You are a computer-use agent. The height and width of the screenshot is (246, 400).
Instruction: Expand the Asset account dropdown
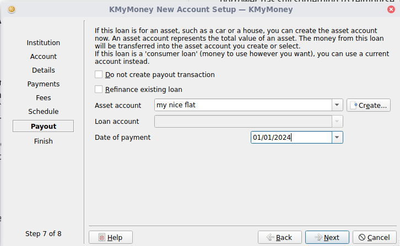[x=337, y=105]
